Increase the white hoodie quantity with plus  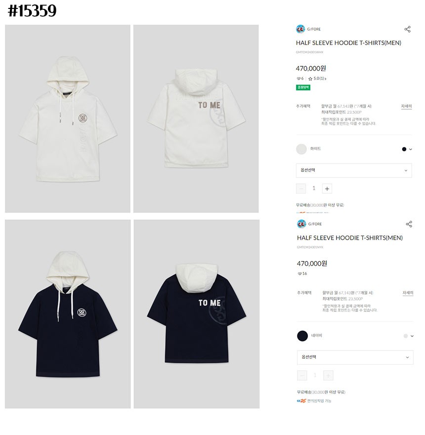coord(327,189)
